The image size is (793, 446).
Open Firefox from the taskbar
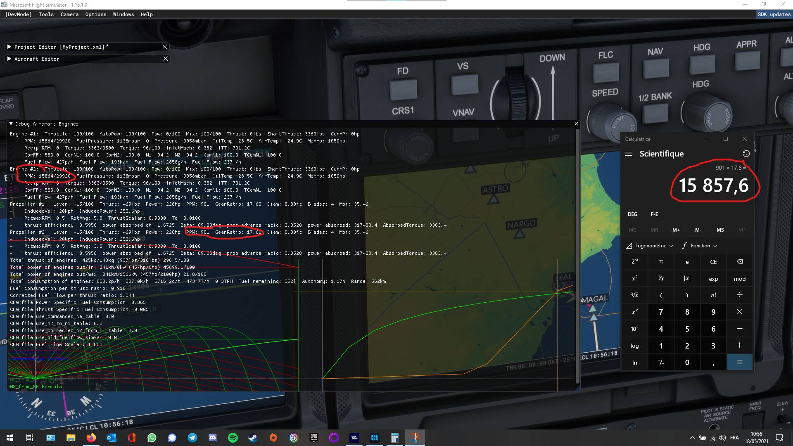[x=91, y=438]
